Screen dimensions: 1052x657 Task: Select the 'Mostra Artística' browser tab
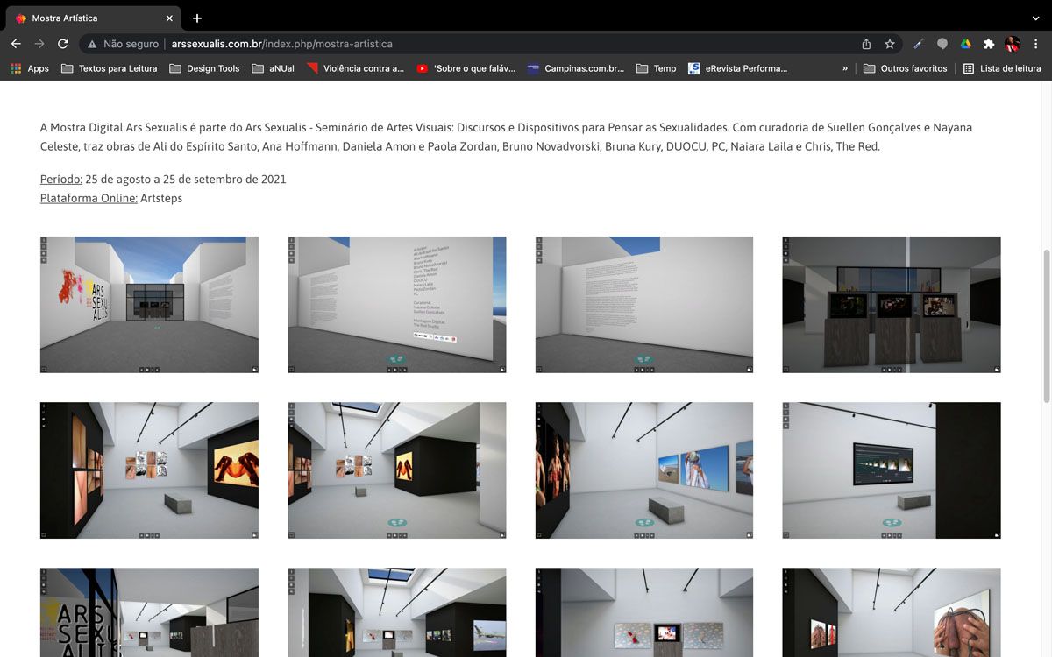(x=88, y=18)
